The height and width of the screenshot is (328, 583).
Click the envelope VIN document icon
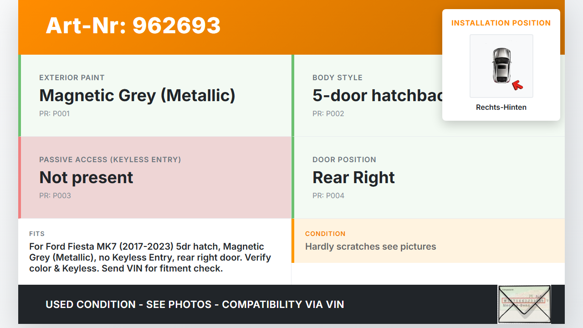coord(524,304)
